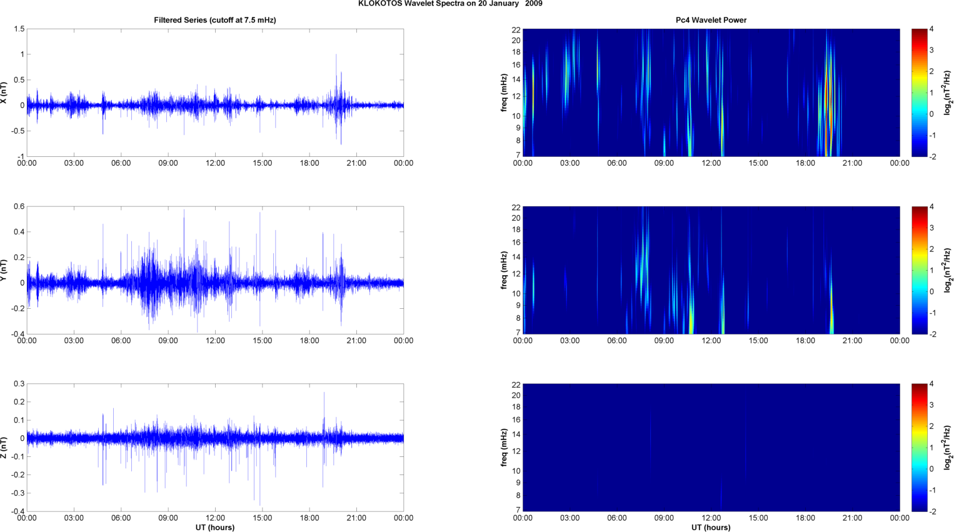Screen dimensions: 954x532
Task: Click the bottom wavelet panel colorbar
Action: coord(918,448)
